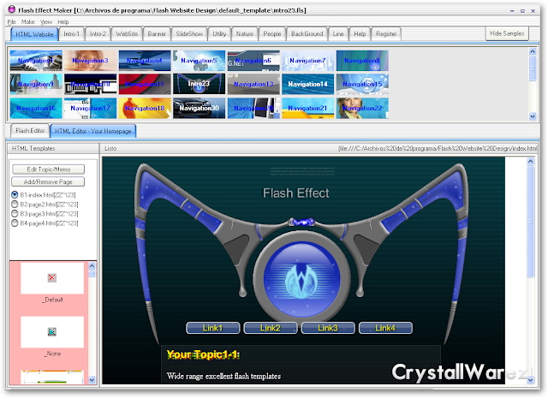The height and width of the screenshot is (398, 548).
Task: Select the Navigation9 sample thumbnail
Action: pos(36,84)
